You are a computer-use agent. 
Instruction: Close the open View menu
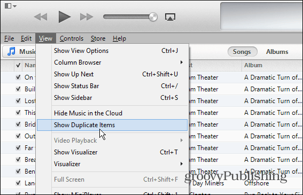coord(45,38)
